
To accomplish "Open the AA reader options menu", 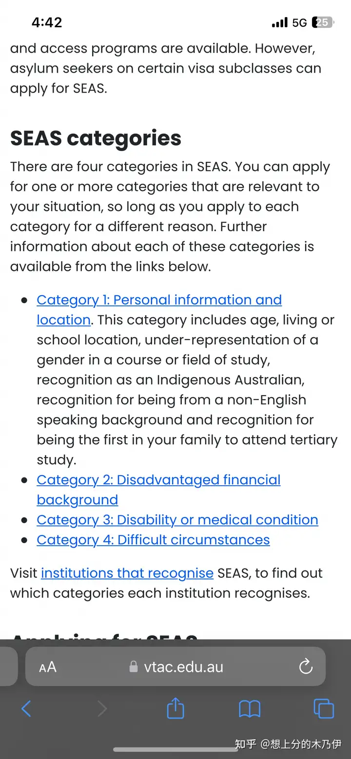I will pyautogui.click(x=48, y=667).
